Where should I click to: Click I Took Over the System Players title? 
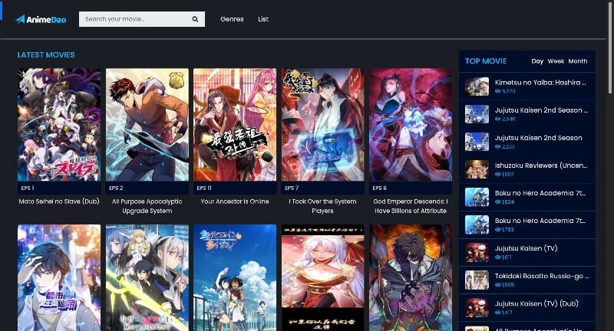322,206
